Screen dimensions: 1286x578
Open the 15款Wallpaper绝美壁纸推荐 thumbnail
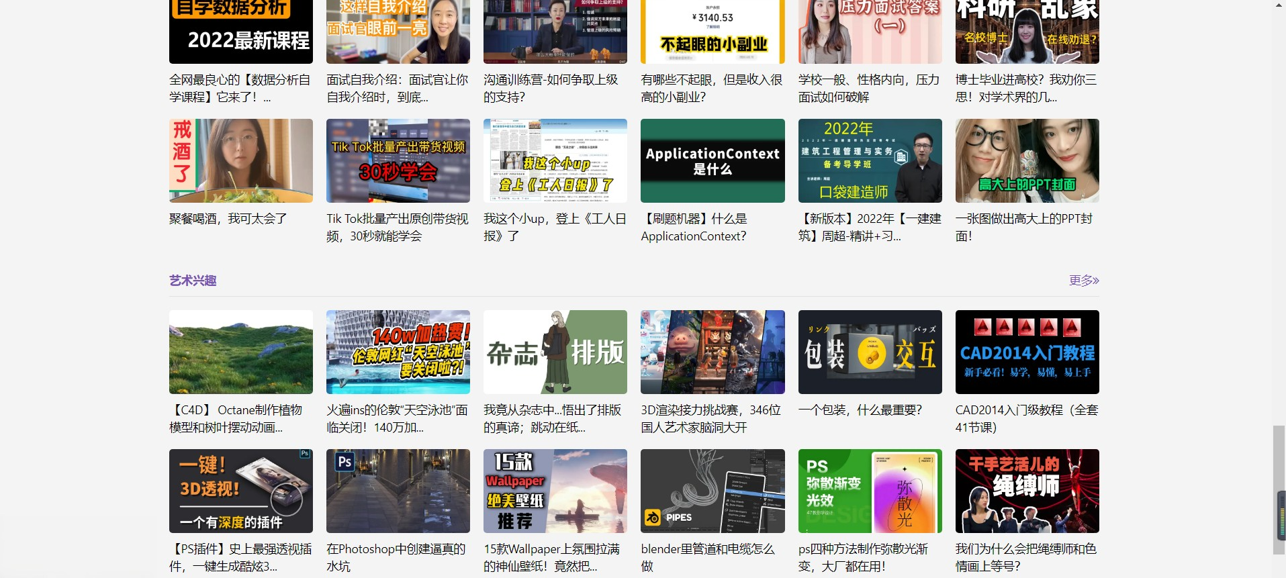click(x=555, y=491)
